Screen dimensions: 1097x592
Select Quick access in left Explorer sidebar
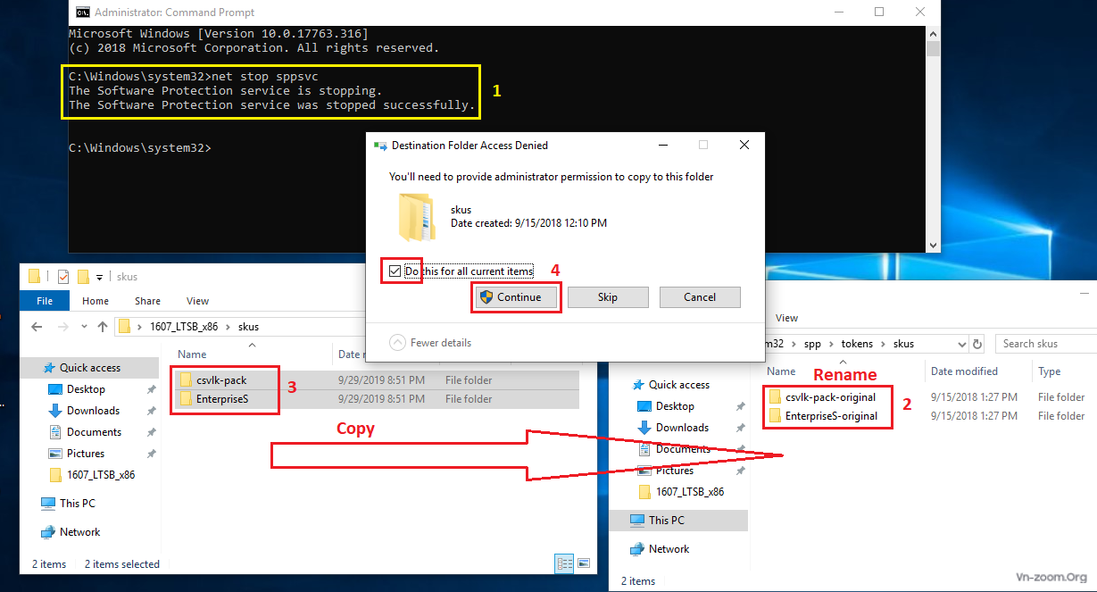pos(89,368)
